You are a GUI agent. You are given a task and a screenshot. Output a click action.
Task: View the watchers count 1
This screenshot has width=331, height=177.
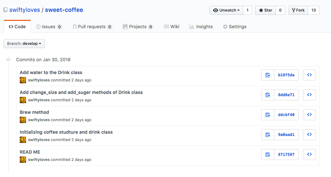tap(248, 10)
